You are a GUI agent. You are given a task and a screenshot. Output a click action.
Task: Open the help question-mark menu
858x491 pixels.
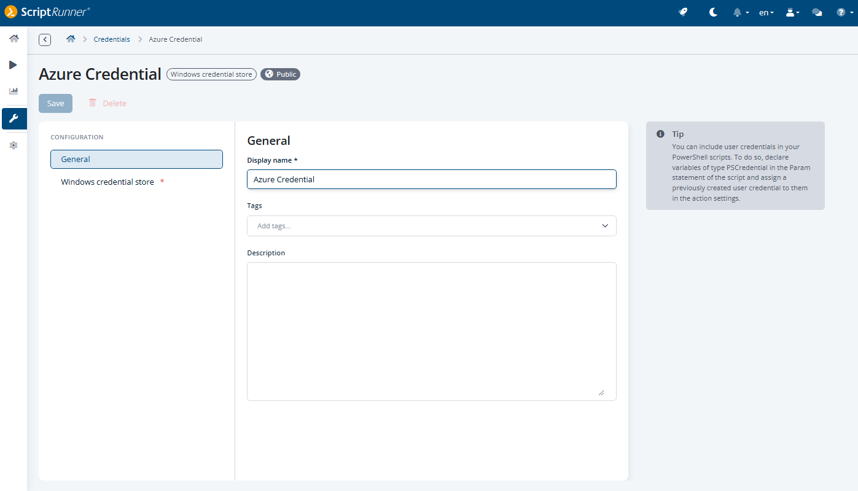tap(845, 12)
